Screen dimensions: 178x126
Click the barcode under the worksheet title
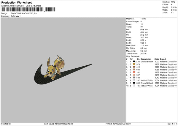[28, 10]
